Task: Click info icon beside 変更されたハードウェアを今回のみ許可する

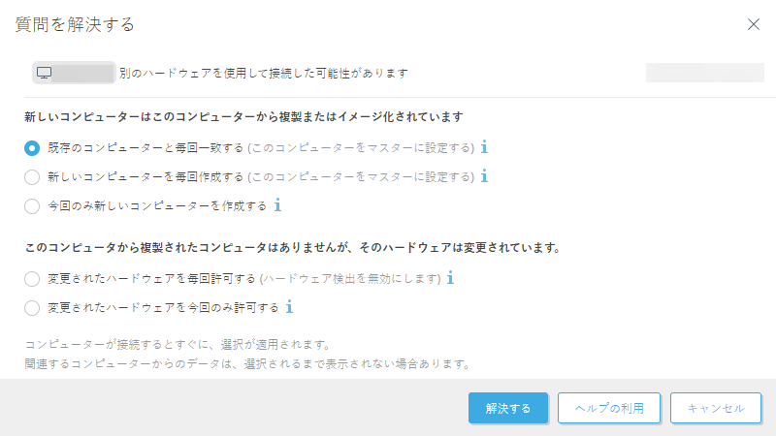Action: click(x=289, y=307)
